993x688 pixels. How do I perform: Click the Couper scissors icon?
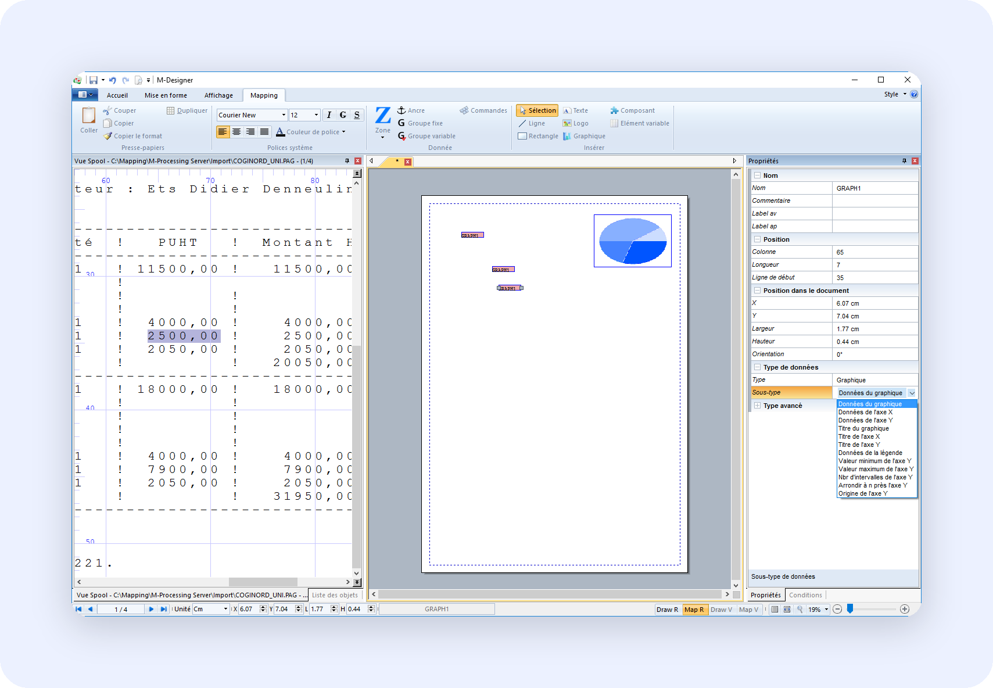107,110
